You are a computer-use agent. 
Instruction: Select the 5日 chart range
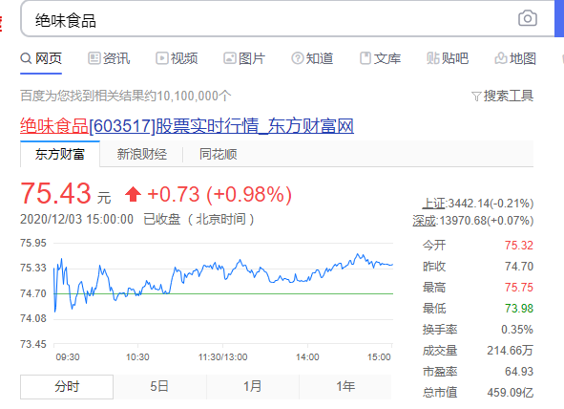[x=159, y=387]
